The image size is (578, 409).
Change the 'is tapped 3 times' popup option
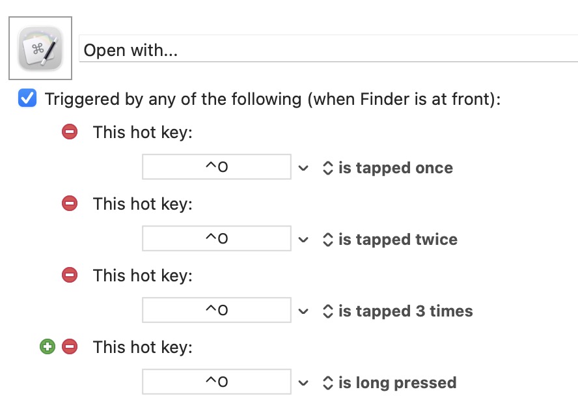click(x=398, y=311)
